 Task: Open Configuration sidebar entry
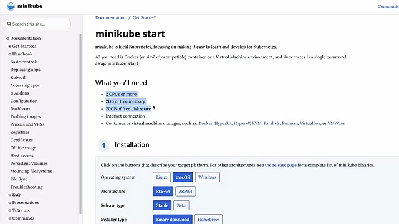24,101
